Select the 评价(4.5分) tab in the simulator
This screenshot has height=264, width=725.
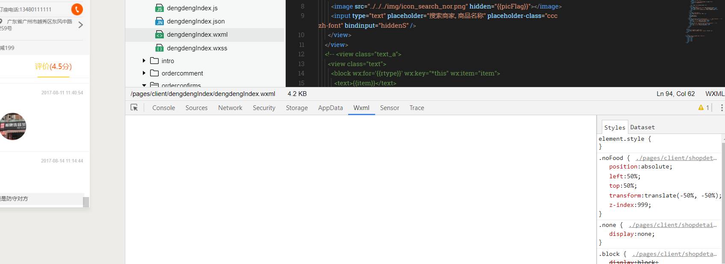53,67
